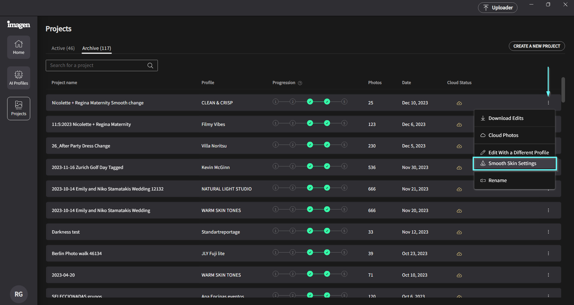Open project 26_After Party Dress Change

(x=81, y=146)
